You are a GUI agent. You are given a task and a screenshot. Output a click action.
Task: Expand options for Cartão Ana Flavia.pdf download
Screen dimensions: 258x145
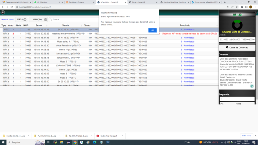(x=123, y=136)
